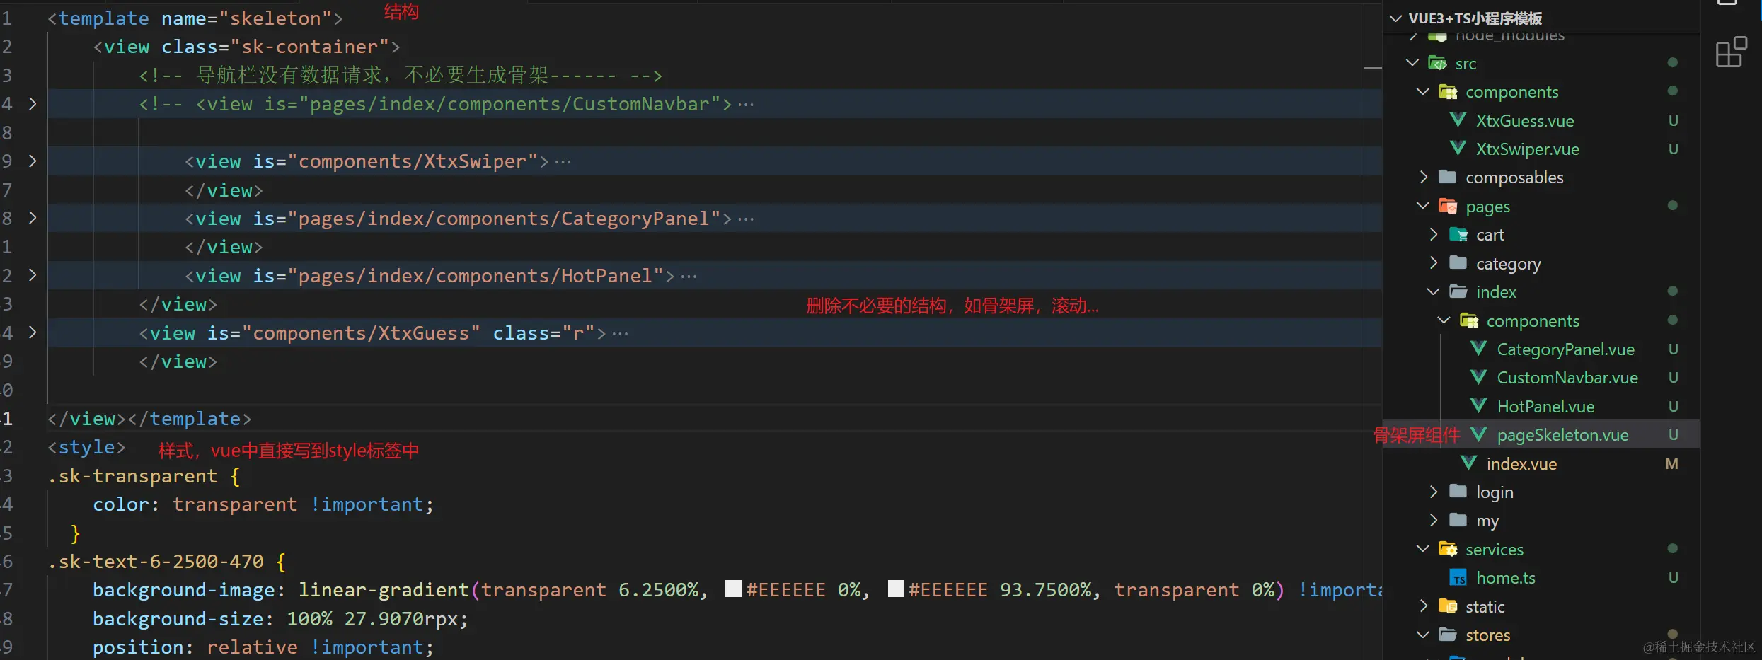Click the template name="skeleton" tag
This screenshot has width=1762, height=660.
point(195,18)
